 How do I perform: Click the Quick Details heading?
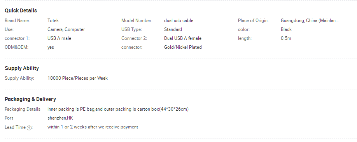tap(21, 11)
